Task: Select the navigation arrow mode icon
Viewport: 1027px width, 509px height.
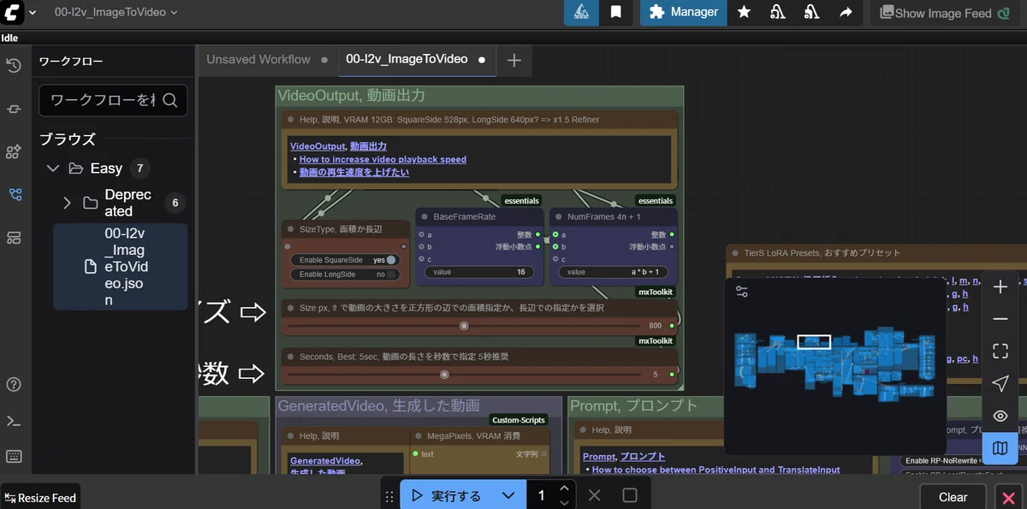Action: coord(1000,383)
